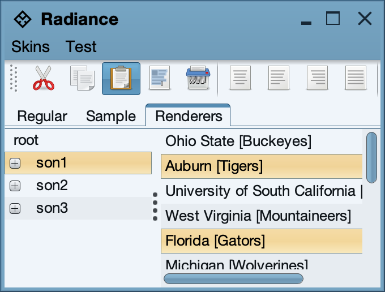
Task: Click the split pane divider dots
Action: 155,207
